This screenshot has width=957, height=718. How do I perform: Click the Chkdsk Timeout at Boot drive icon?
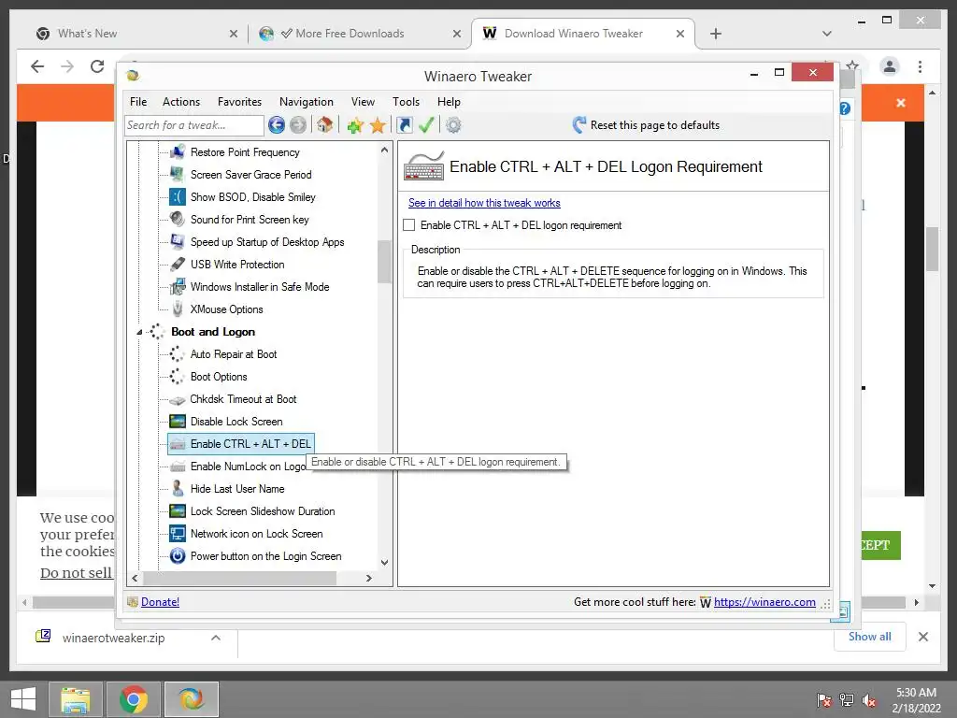pos(178,400)
